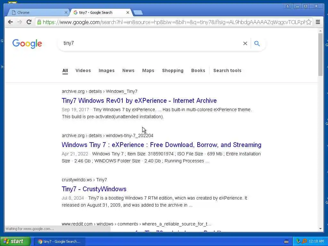Click the scrollbar up arrow
328x246 pixels.
click(x=320, y=31)
